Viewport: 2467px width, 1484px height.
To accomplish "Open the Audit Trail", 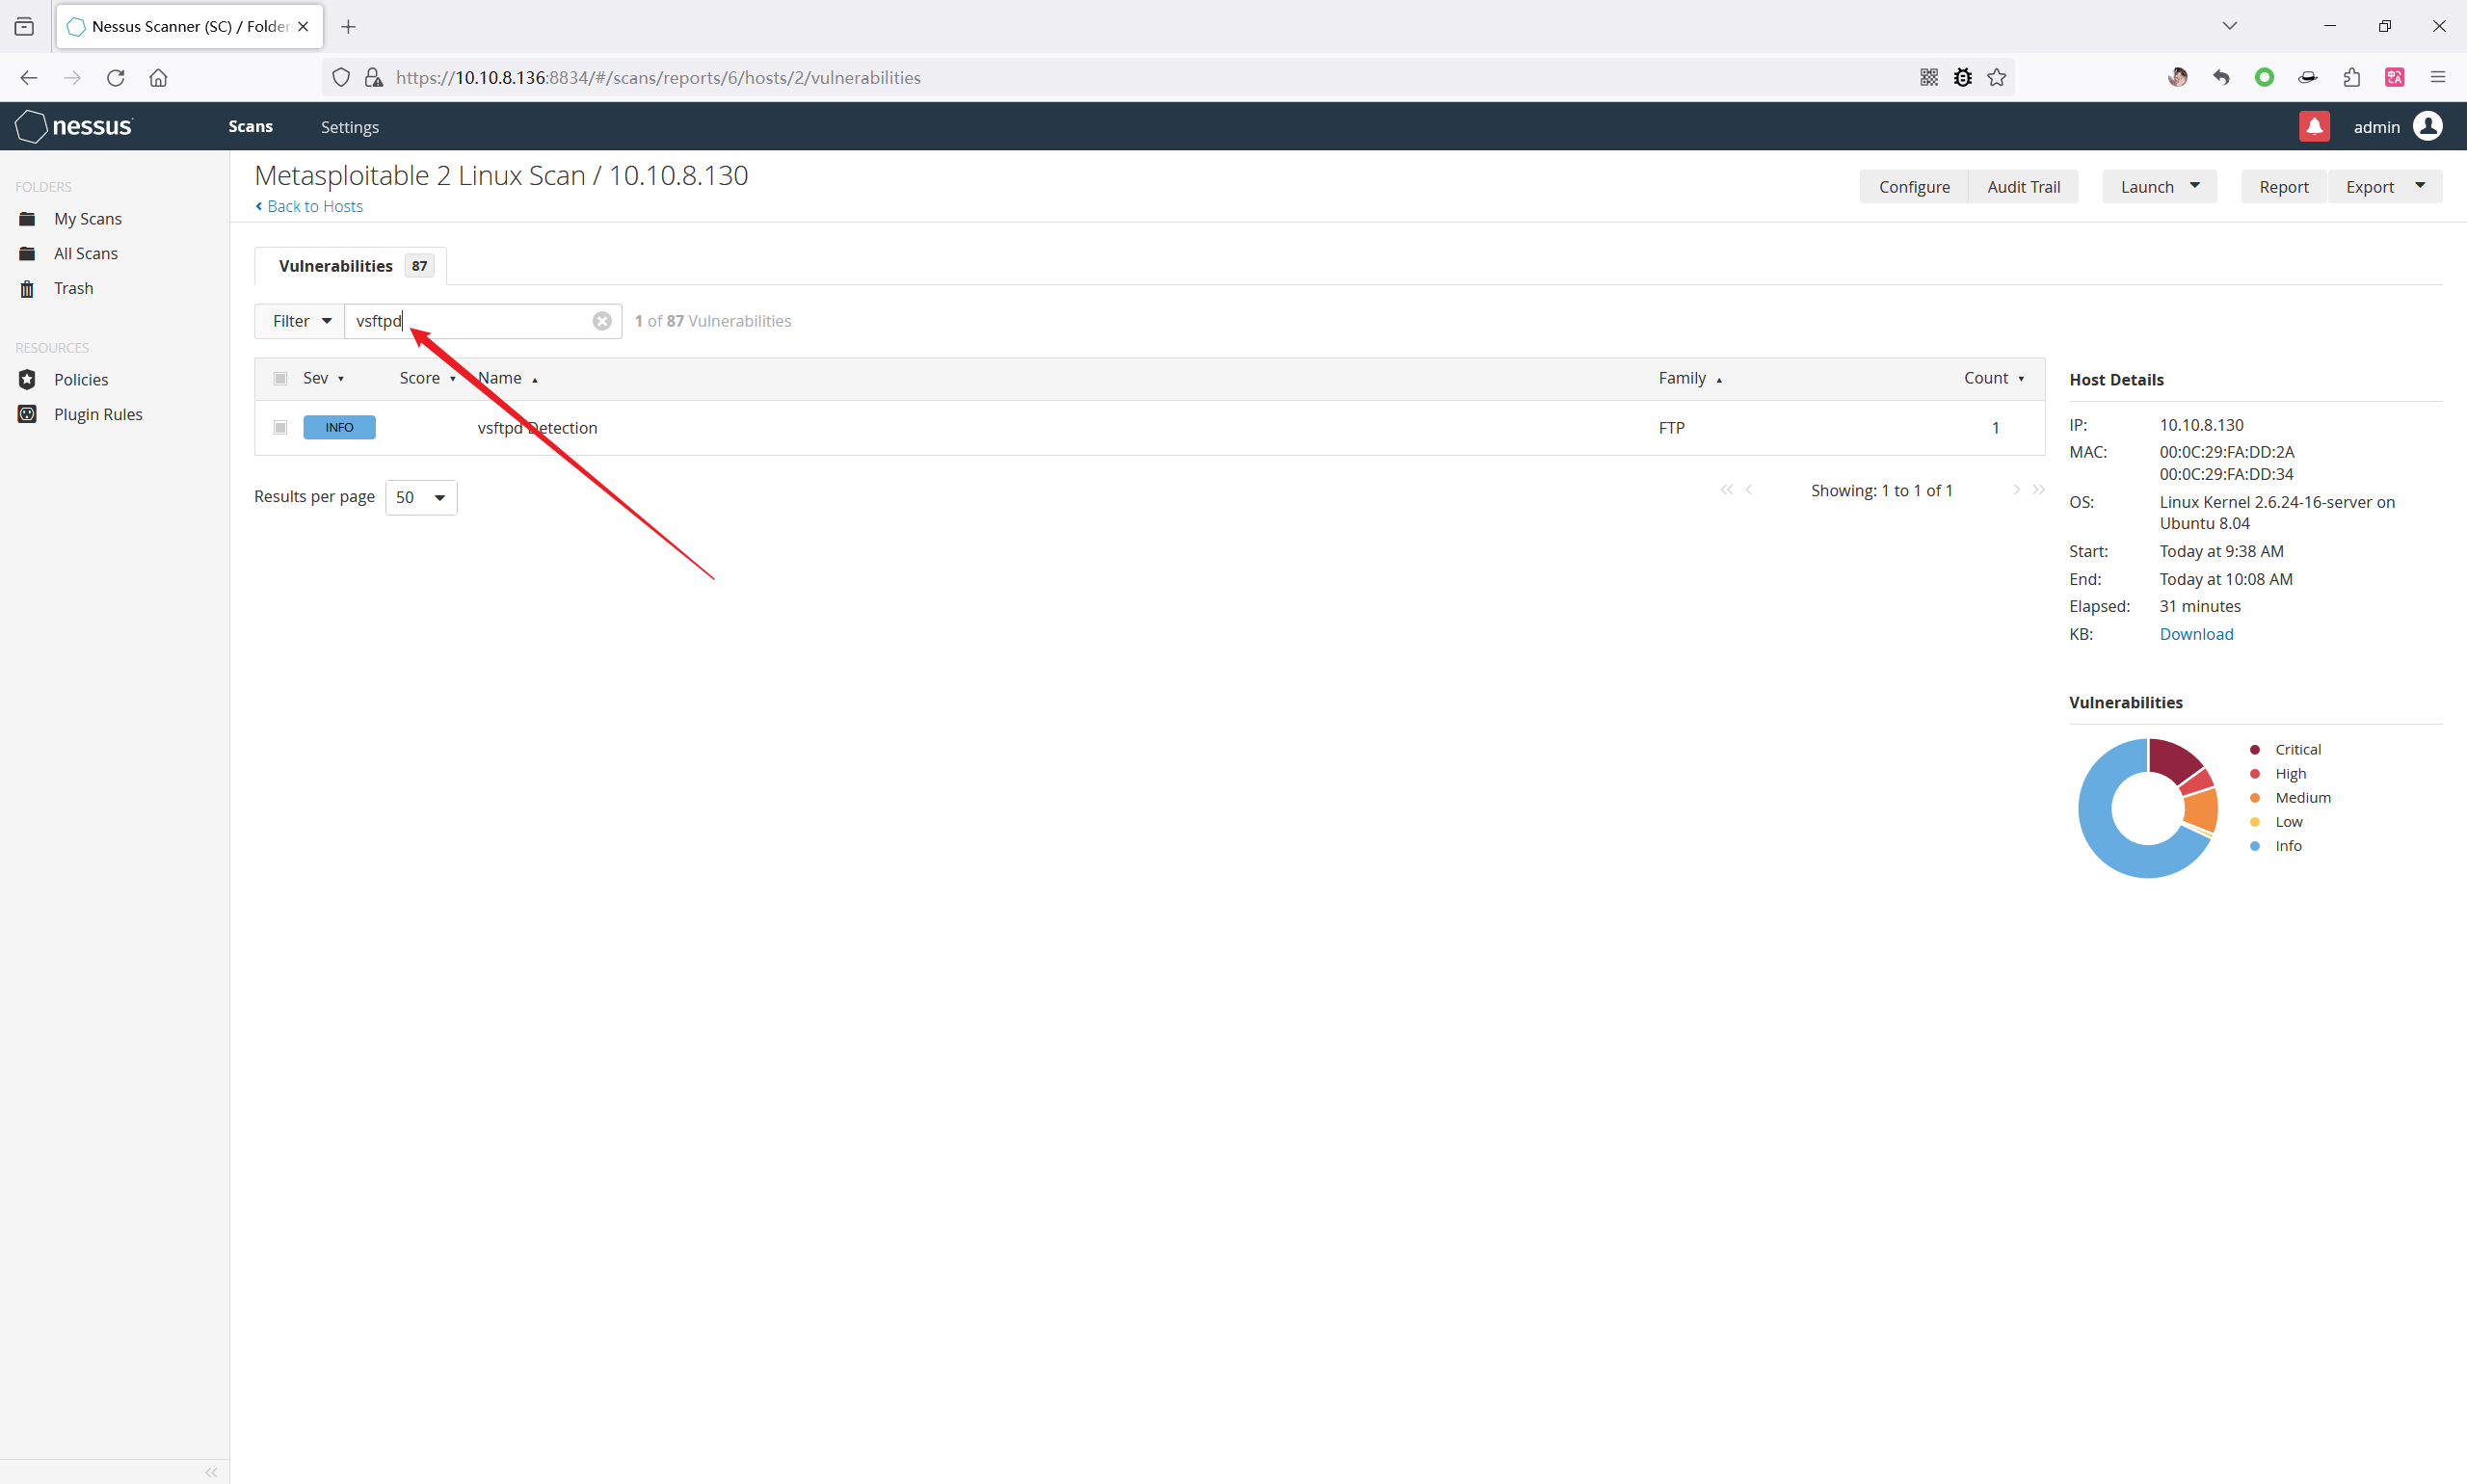I will click(2023, 187).
